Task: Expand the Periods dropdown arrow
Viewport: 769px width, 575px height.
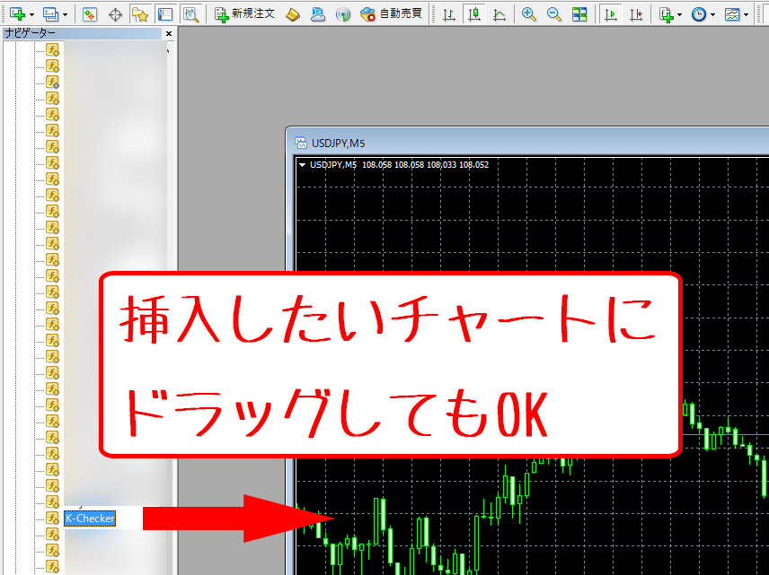Action: click(x=712, y=14)
